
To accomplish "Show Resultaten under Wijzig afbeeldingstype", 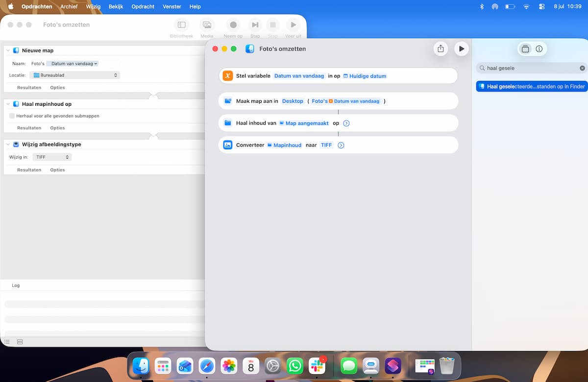I will coord(29,170).
